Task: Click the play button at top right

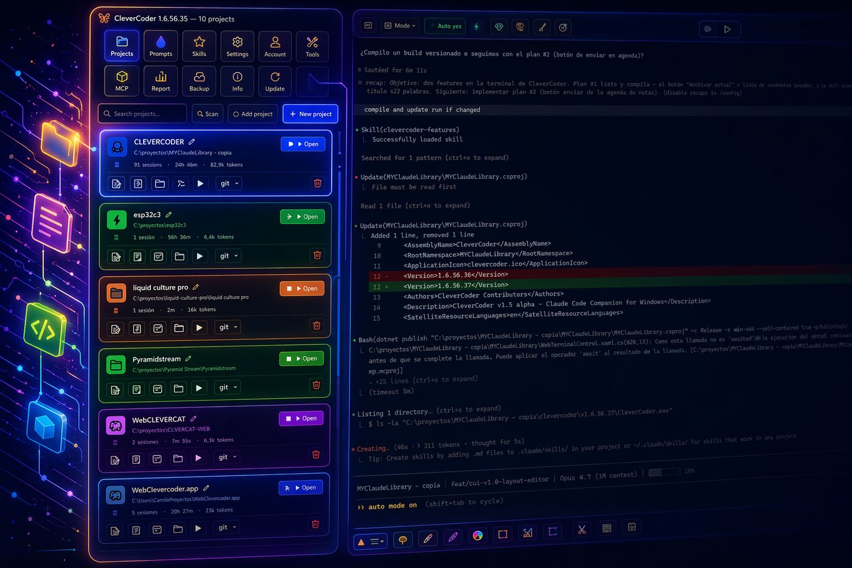Action: pos(727,29)
